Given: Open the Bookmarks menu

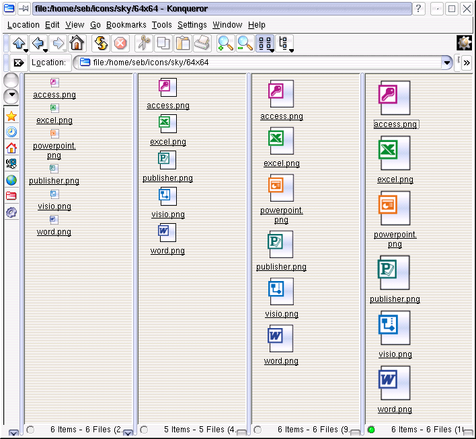Looking at the screenshot, I should [126, 25].
